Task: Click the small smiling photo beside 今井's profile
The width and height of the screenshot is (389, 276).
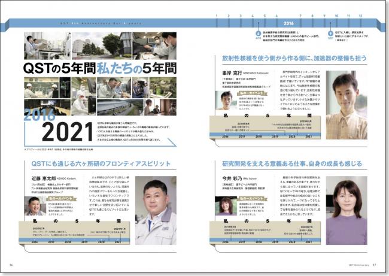Action: click(x=226, y=206)
